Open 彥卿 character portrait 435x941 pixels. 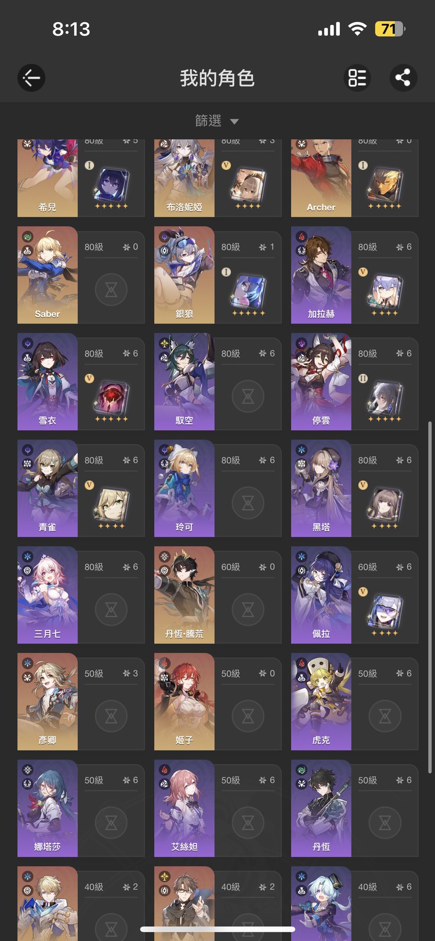click(48, 702)
